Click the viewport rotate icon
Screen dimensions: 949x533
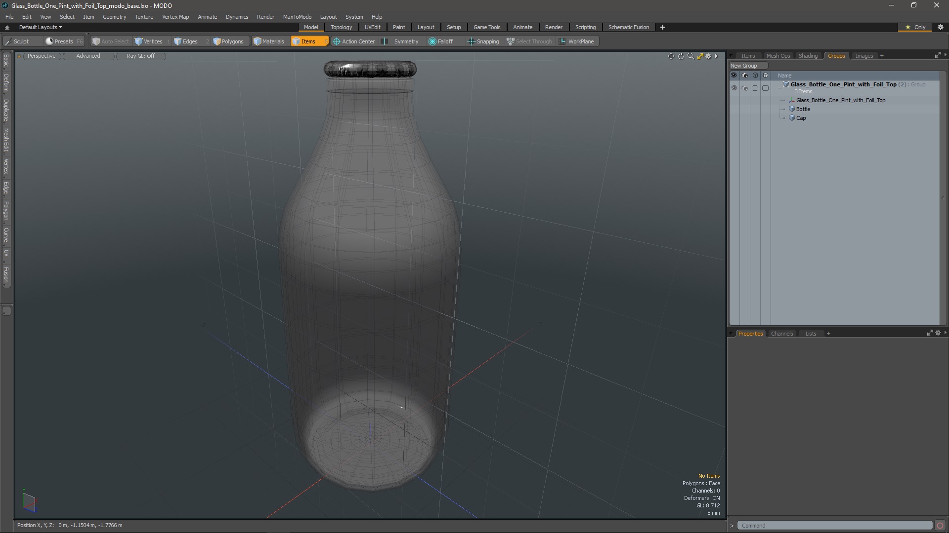point(681,56)
